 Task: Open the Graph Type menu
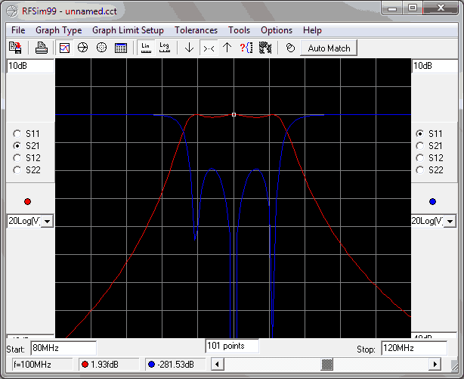point(59,30)
